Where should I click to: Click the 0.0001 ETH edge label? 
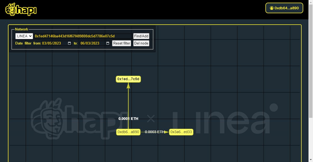pos(128,119)
